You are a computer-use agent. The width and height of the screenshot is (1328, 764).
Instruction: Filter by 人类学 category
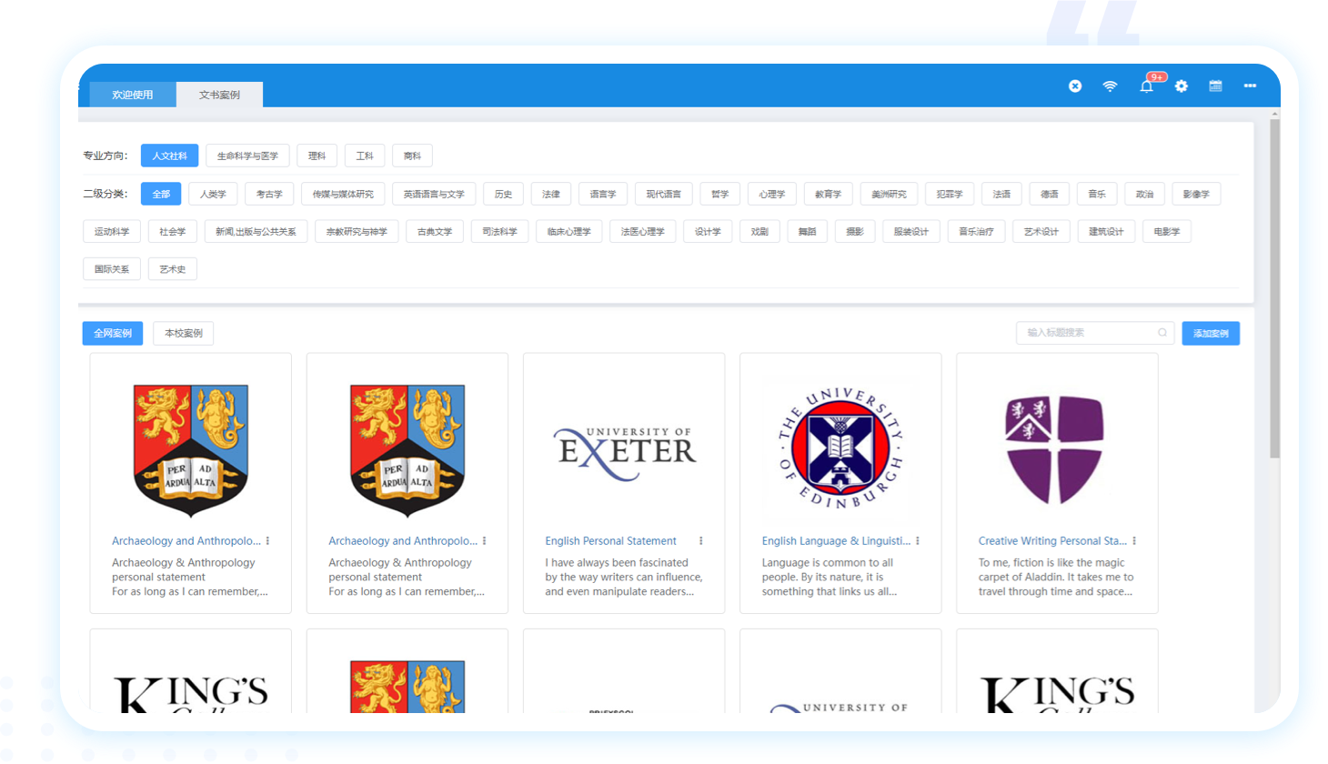point(213,194)
